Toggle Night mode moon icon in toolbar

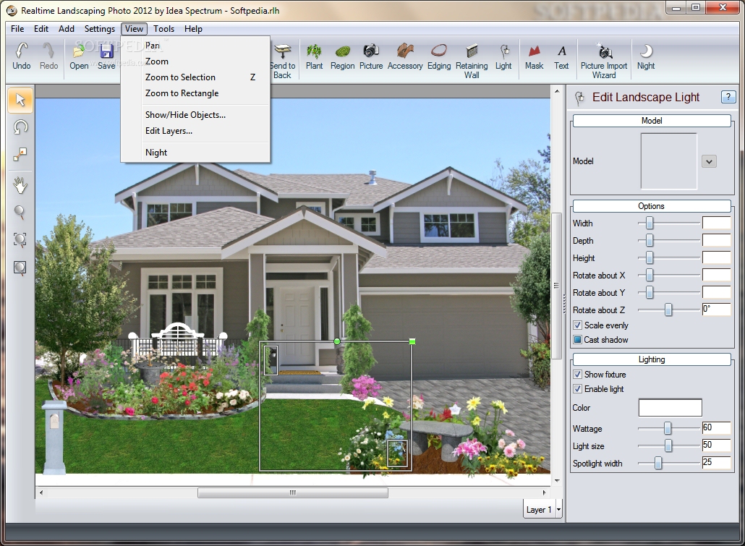646,56
